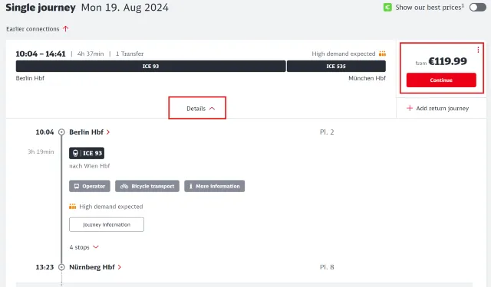
Task: Click the Journey information button
Action: click(107, 224)
